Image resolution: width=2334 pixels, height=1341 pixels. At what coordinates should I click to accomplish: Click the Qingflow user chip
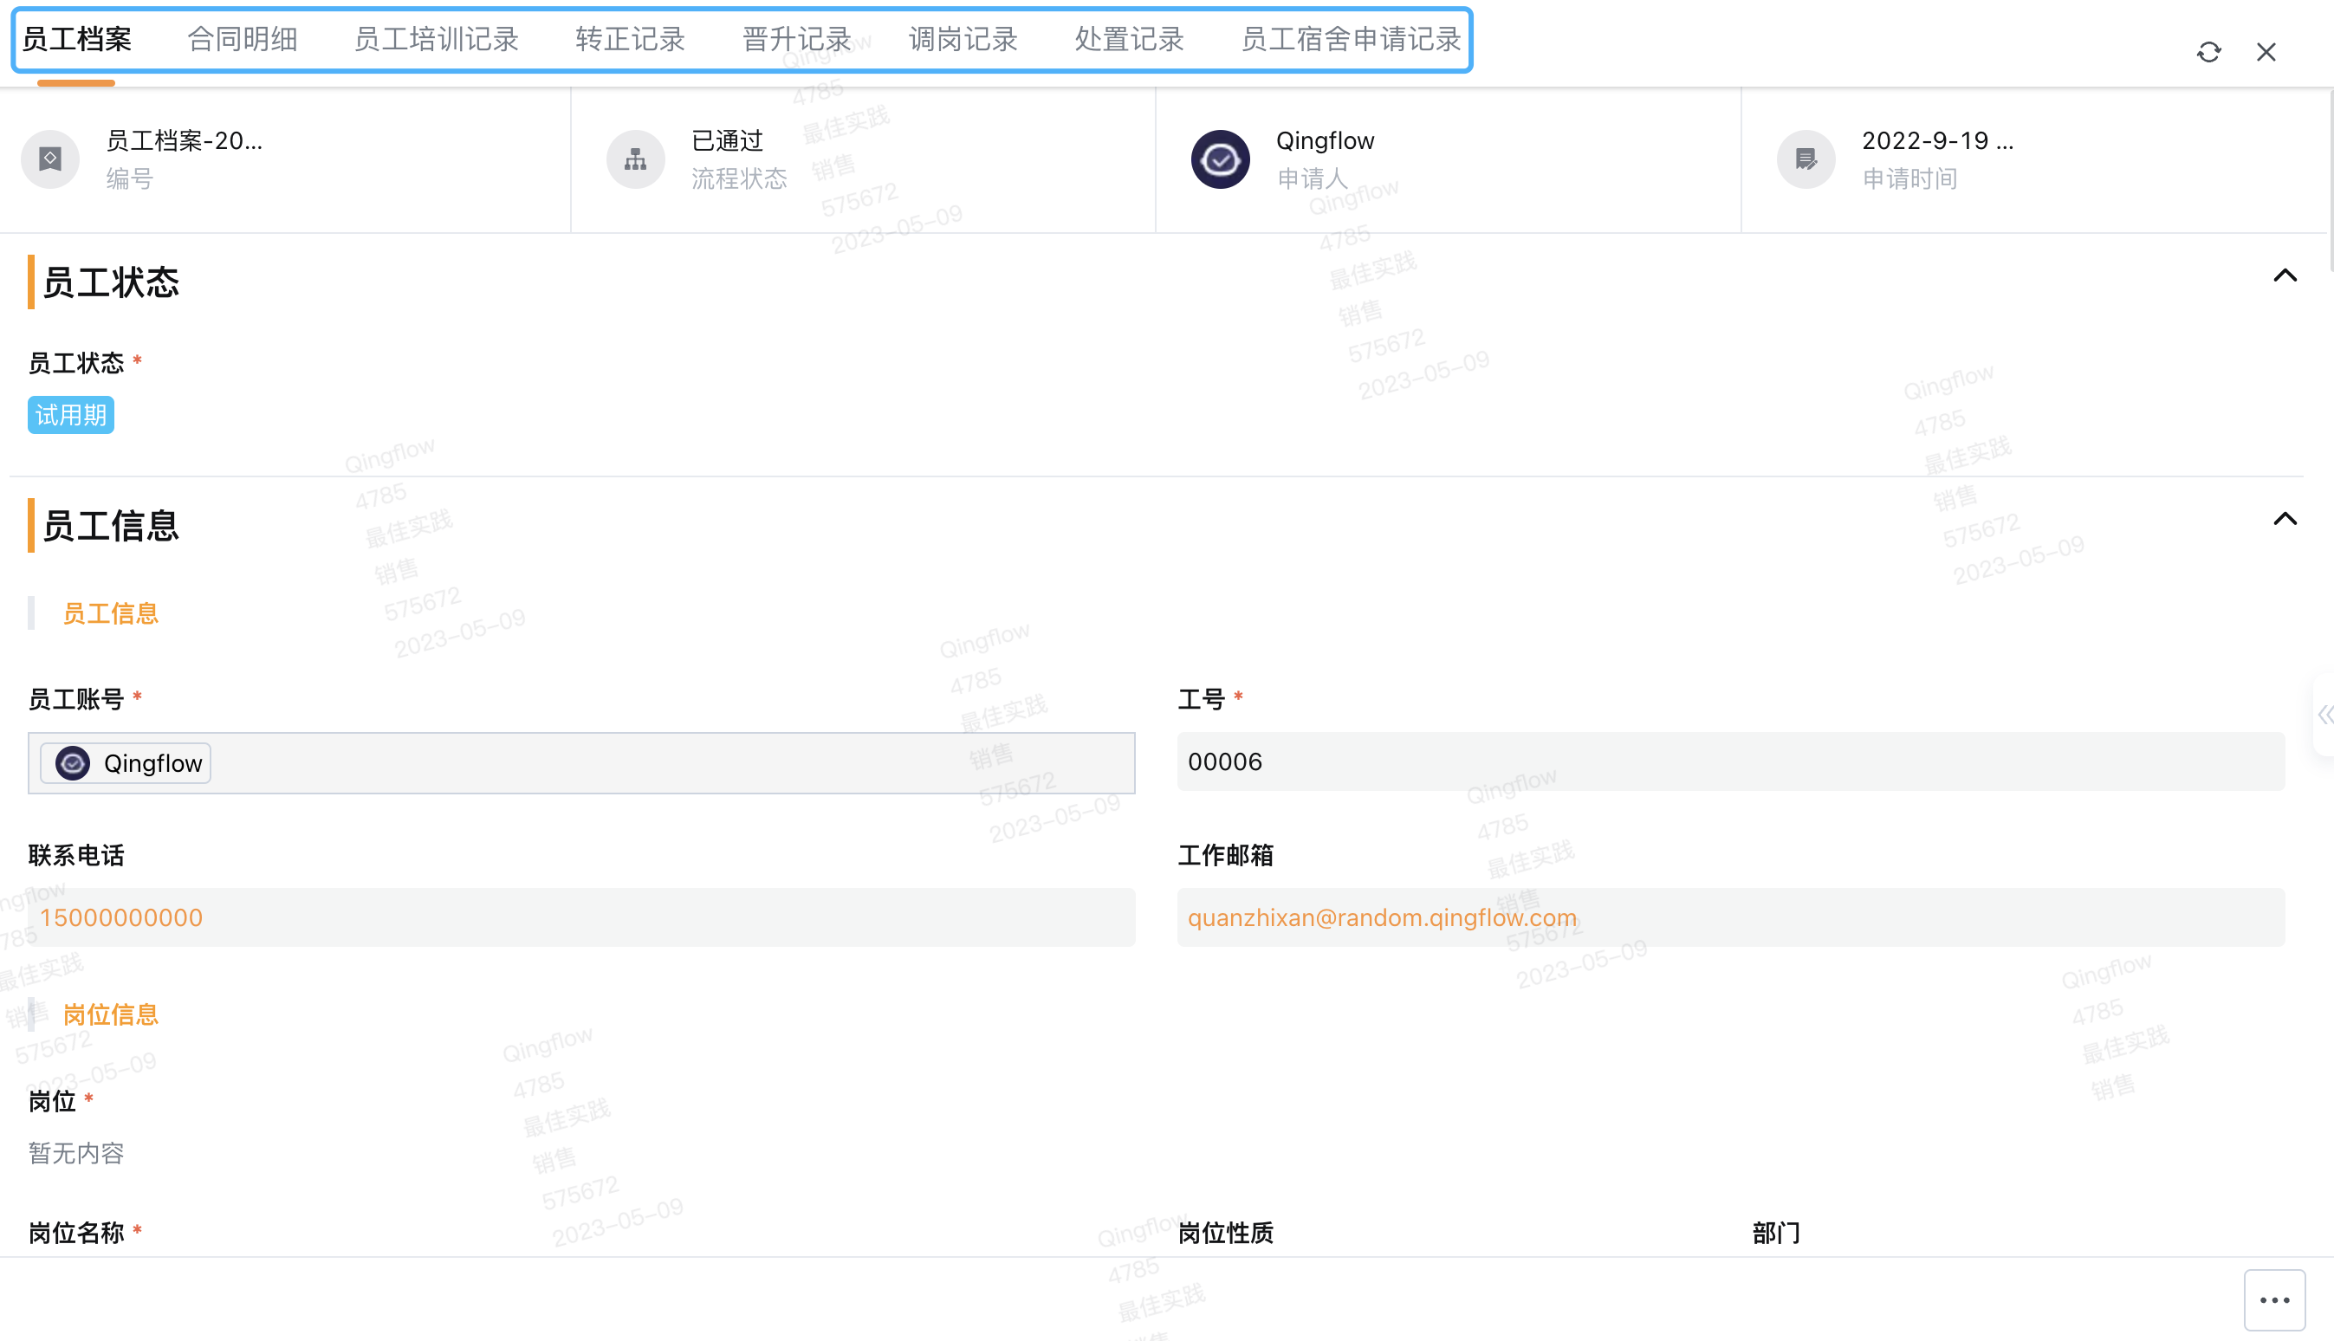(x=126, y=763)
